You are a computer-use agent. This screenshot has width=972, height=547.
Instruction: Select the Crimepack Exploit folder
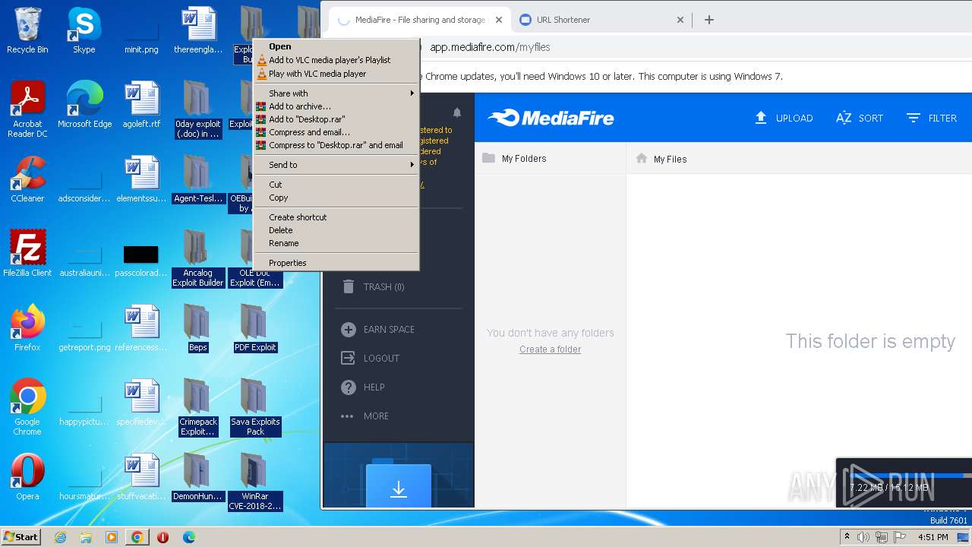pos(197,407)
